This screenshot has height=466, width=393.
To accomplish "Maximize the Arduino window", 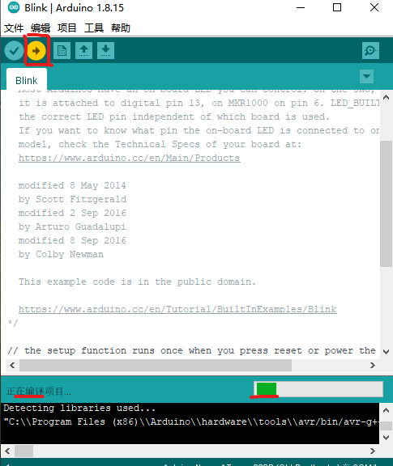I will click(337, 7).
